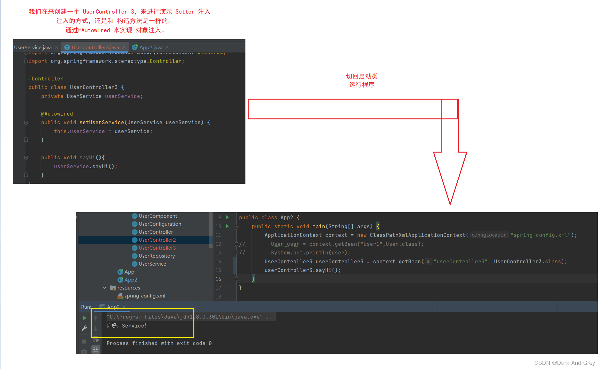This screenshot has height=369, width=600.
Task: Select the App2 tab in Run panel
Action: pyautogui.click(x=113, y=307)
